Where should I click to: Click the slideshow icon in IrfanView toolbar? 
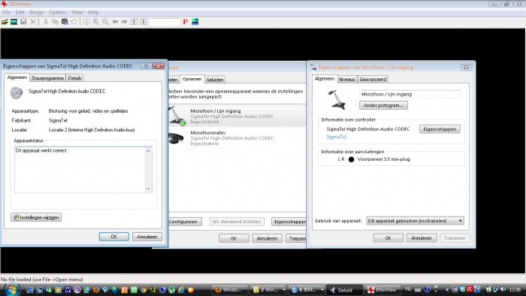[x=14, y=22]
